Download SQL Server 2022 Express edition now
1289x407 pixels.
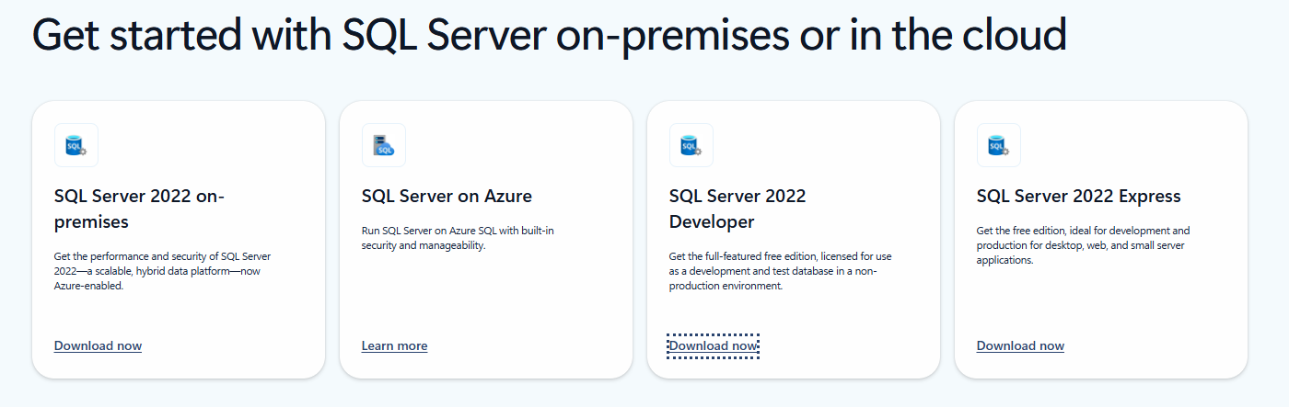[1020, 345]
